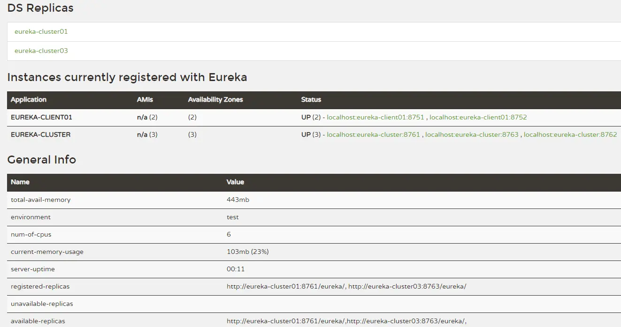
Task: Click the unavailable-replicas row name
Action: point(42,304)
